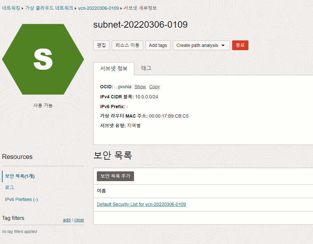This screenshot has height=244, width=313.
Task: Open IPv6 Prefixes (-) in Resources
Action: pyautogui.click(x=22, y=199)
